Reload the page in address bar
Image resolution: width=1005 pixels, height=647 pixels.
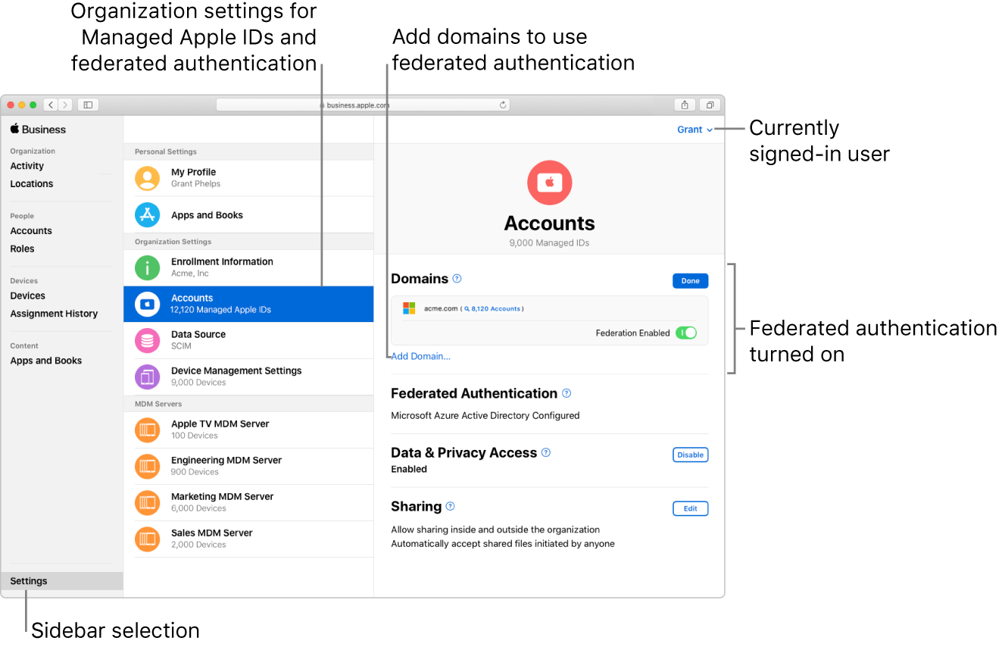point(503,105)
